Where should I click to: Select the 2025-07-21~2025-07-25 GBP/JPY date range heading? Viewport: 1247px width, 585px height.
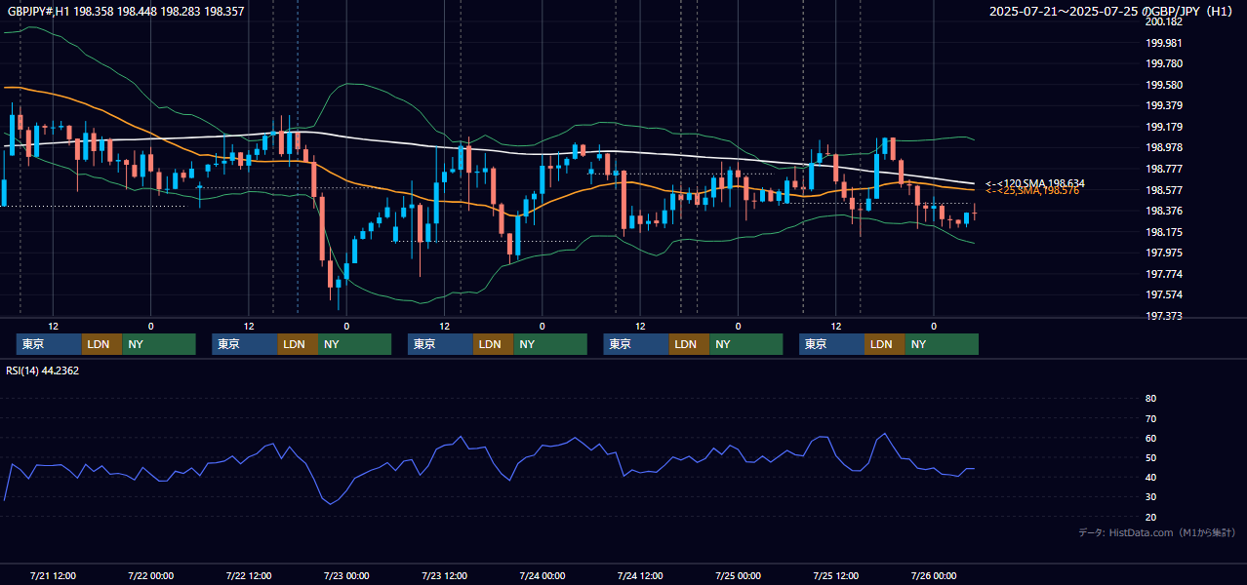point(1111,12)
